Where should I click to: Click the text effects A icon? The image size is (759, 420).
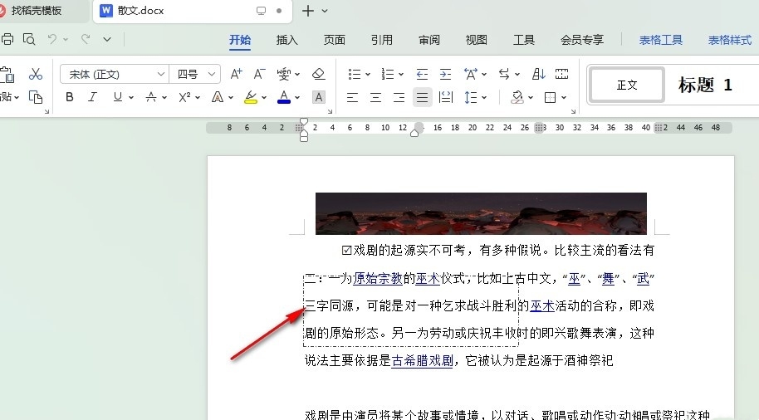tap(218, 97)
